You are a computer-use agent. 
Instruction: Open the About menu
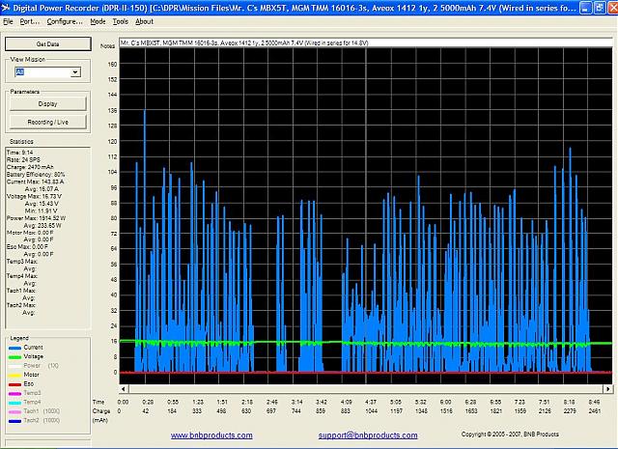(x=144, y=20)
